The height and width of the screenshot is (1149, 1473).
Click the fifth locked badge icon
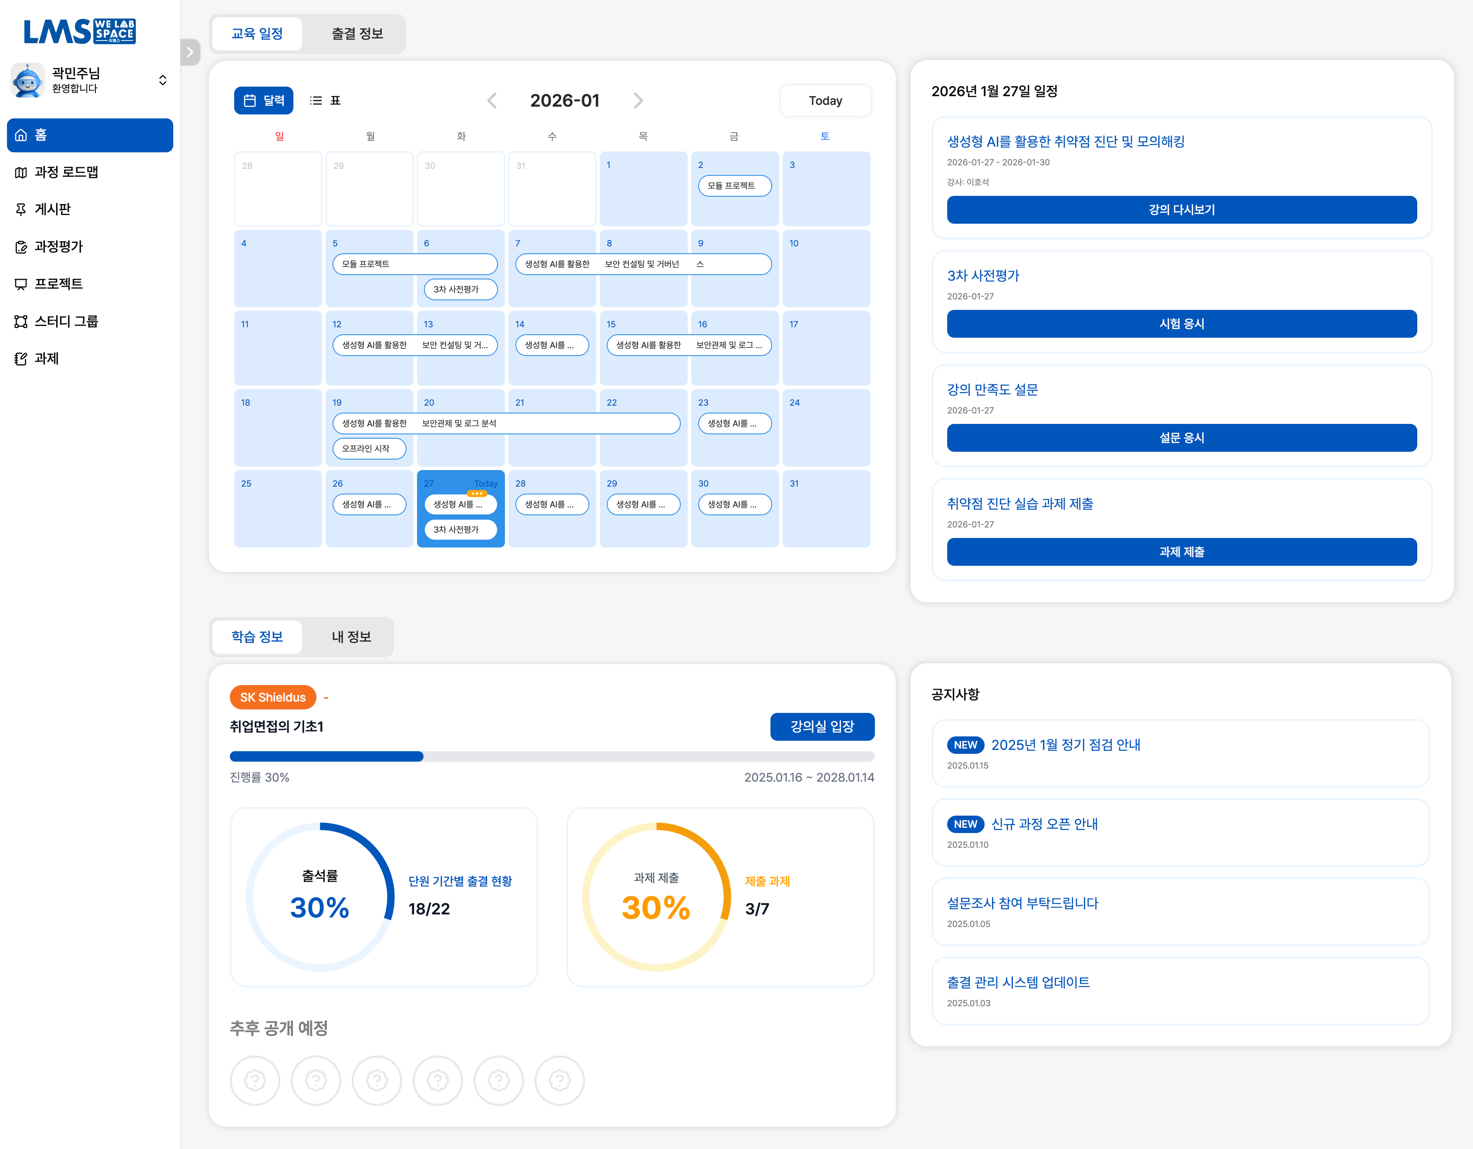pos(498,1080)
